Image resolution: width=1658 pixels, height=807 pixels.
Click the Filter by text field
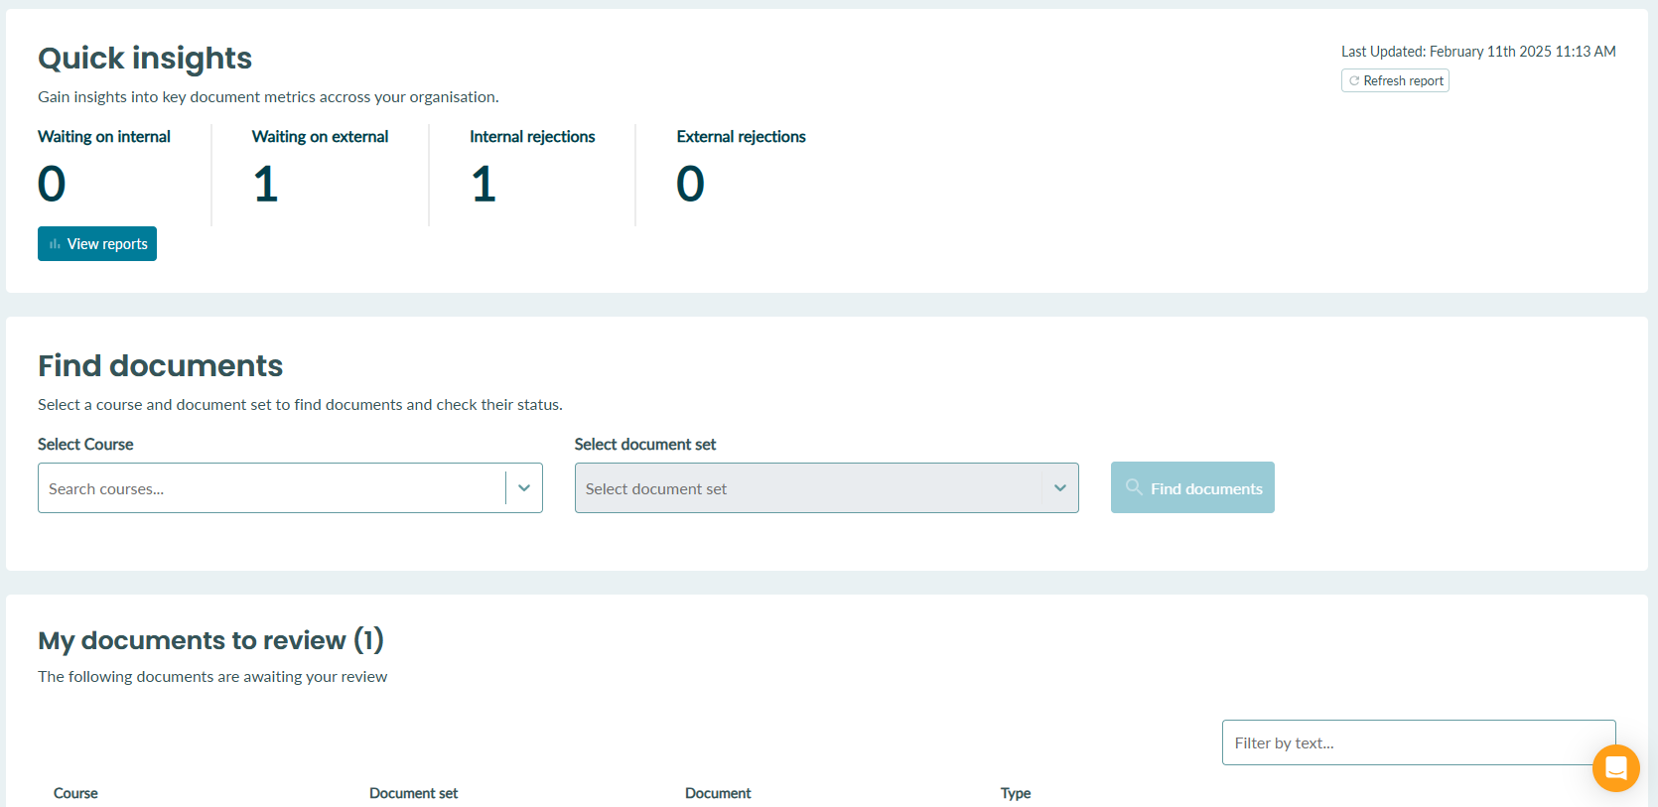tap(1419, 742)
